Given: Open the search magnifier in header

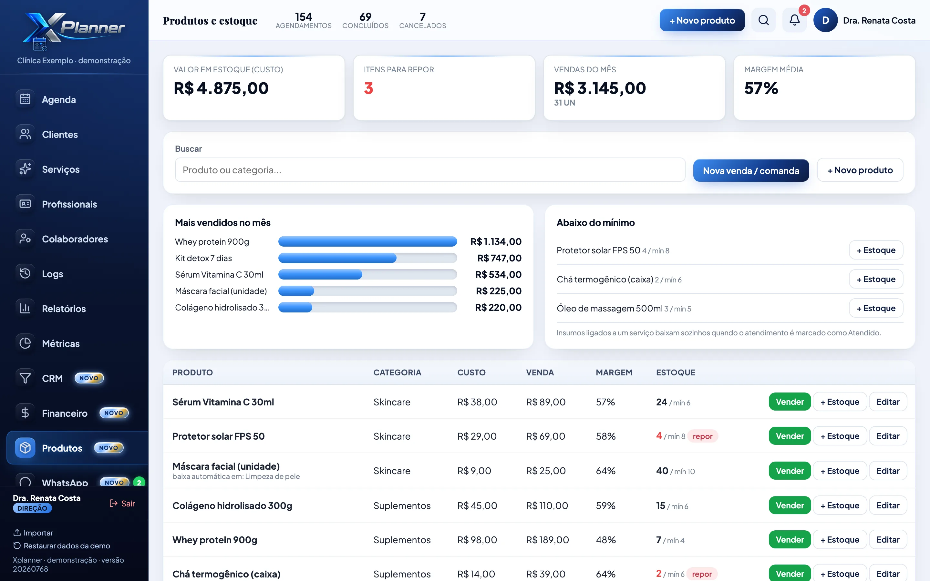Looking at the screenshot, I should click(763, 20).
